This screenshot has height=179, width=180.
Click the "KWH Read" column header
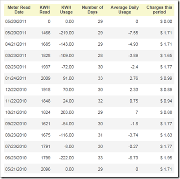(x=45, y=10)
